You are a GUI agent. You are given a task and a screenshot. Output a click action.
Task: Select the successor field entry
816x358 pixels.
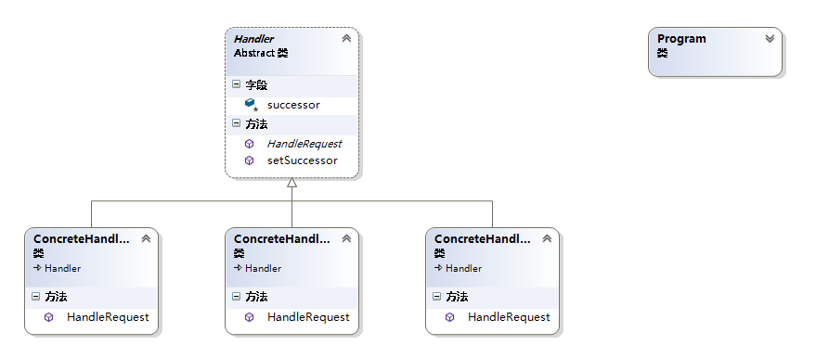[x=291, y=105]
